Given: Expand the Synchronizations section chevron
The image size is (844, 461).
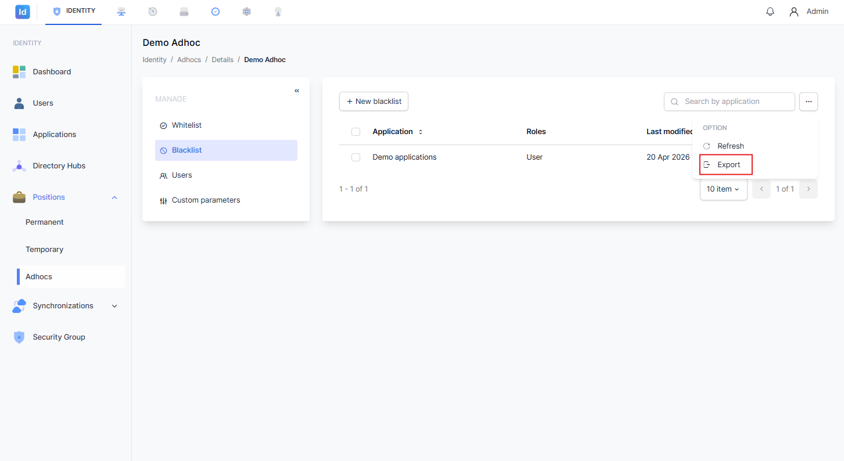Looking at the screenshot, I should [114, 306].
